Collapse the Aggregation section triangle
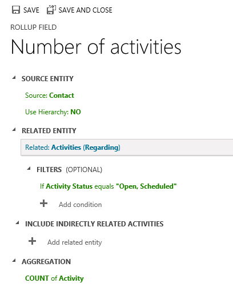Viewport: 233px width, 303px height. coord(14,261)
